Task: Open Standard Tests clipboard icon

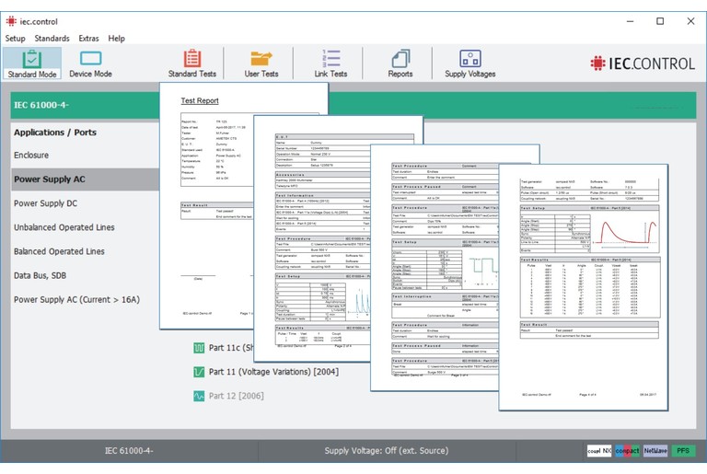Action: (192, 59)
